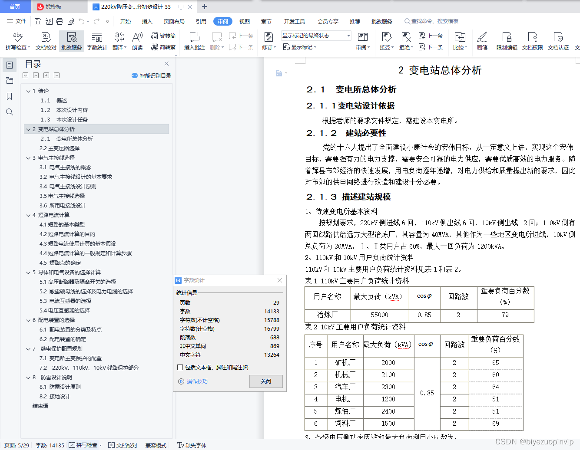Click the 文档认证 document certification icon
The height and width of the screenshot is (450, 580).
[x=558, y=41]
